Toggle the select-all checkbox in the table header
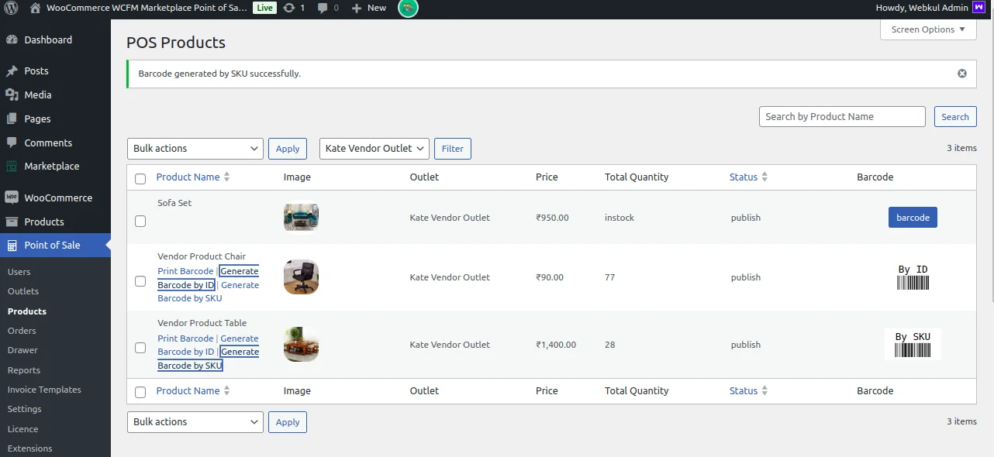994x457 pixels. [140, 179]
